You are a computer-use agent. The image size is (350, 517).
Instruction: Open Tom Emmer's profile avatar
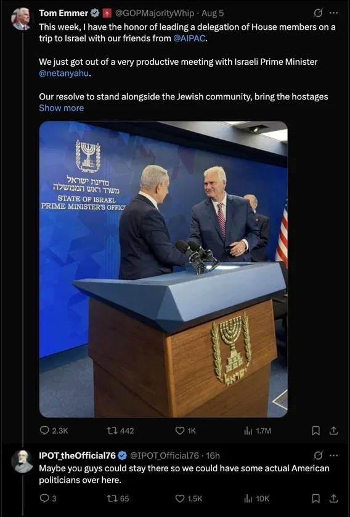coord(21,19)
